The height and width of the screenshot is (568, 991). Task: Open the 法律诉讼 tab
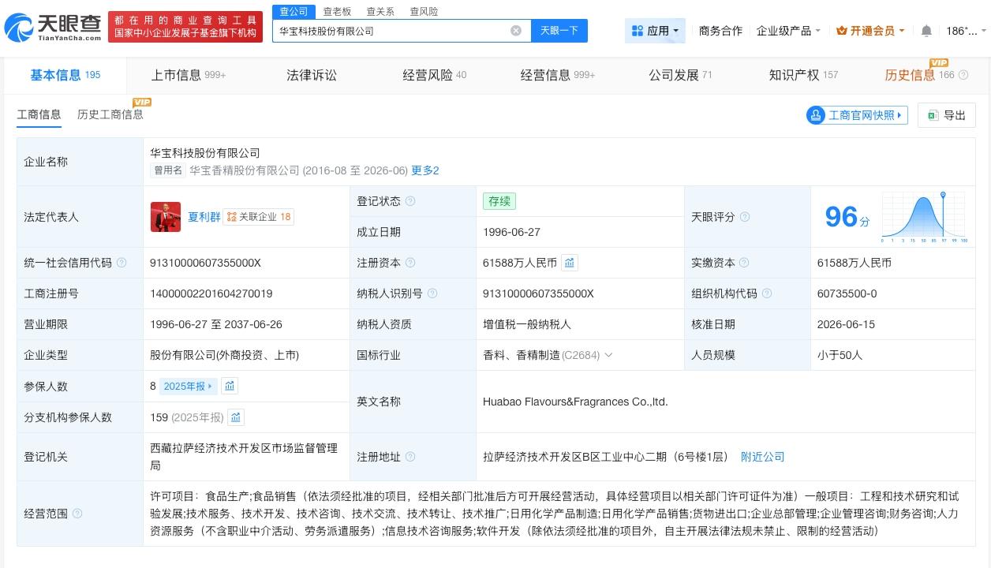tap(312, 75)
